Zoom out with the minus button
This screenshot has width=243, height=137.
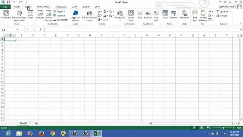(213, 128)
